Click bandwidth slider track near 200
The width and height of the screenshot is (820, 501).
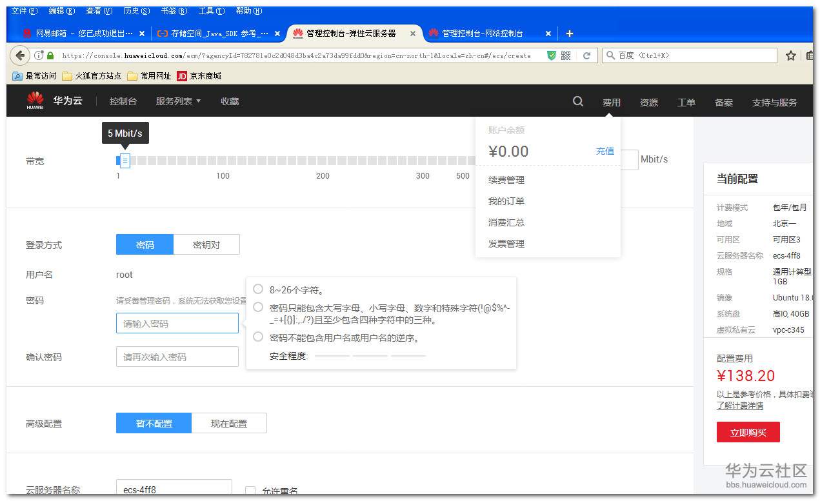click(323, 161)
